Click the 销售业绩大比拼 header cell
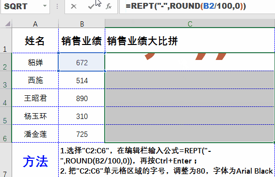 pos(190,41)
